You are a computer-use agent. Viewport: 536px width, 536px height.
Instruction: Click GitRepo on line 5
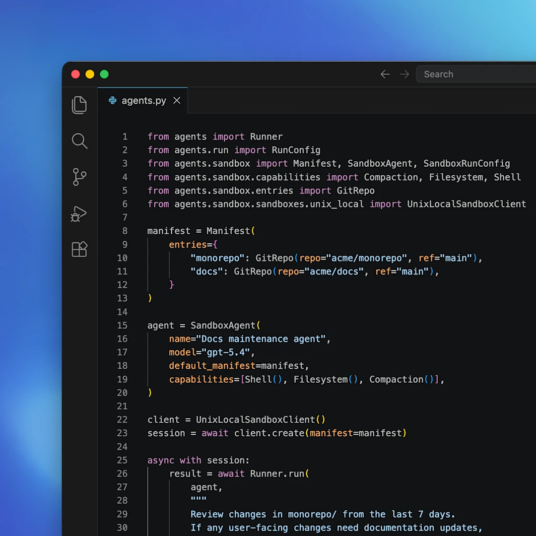click(355, 191)
